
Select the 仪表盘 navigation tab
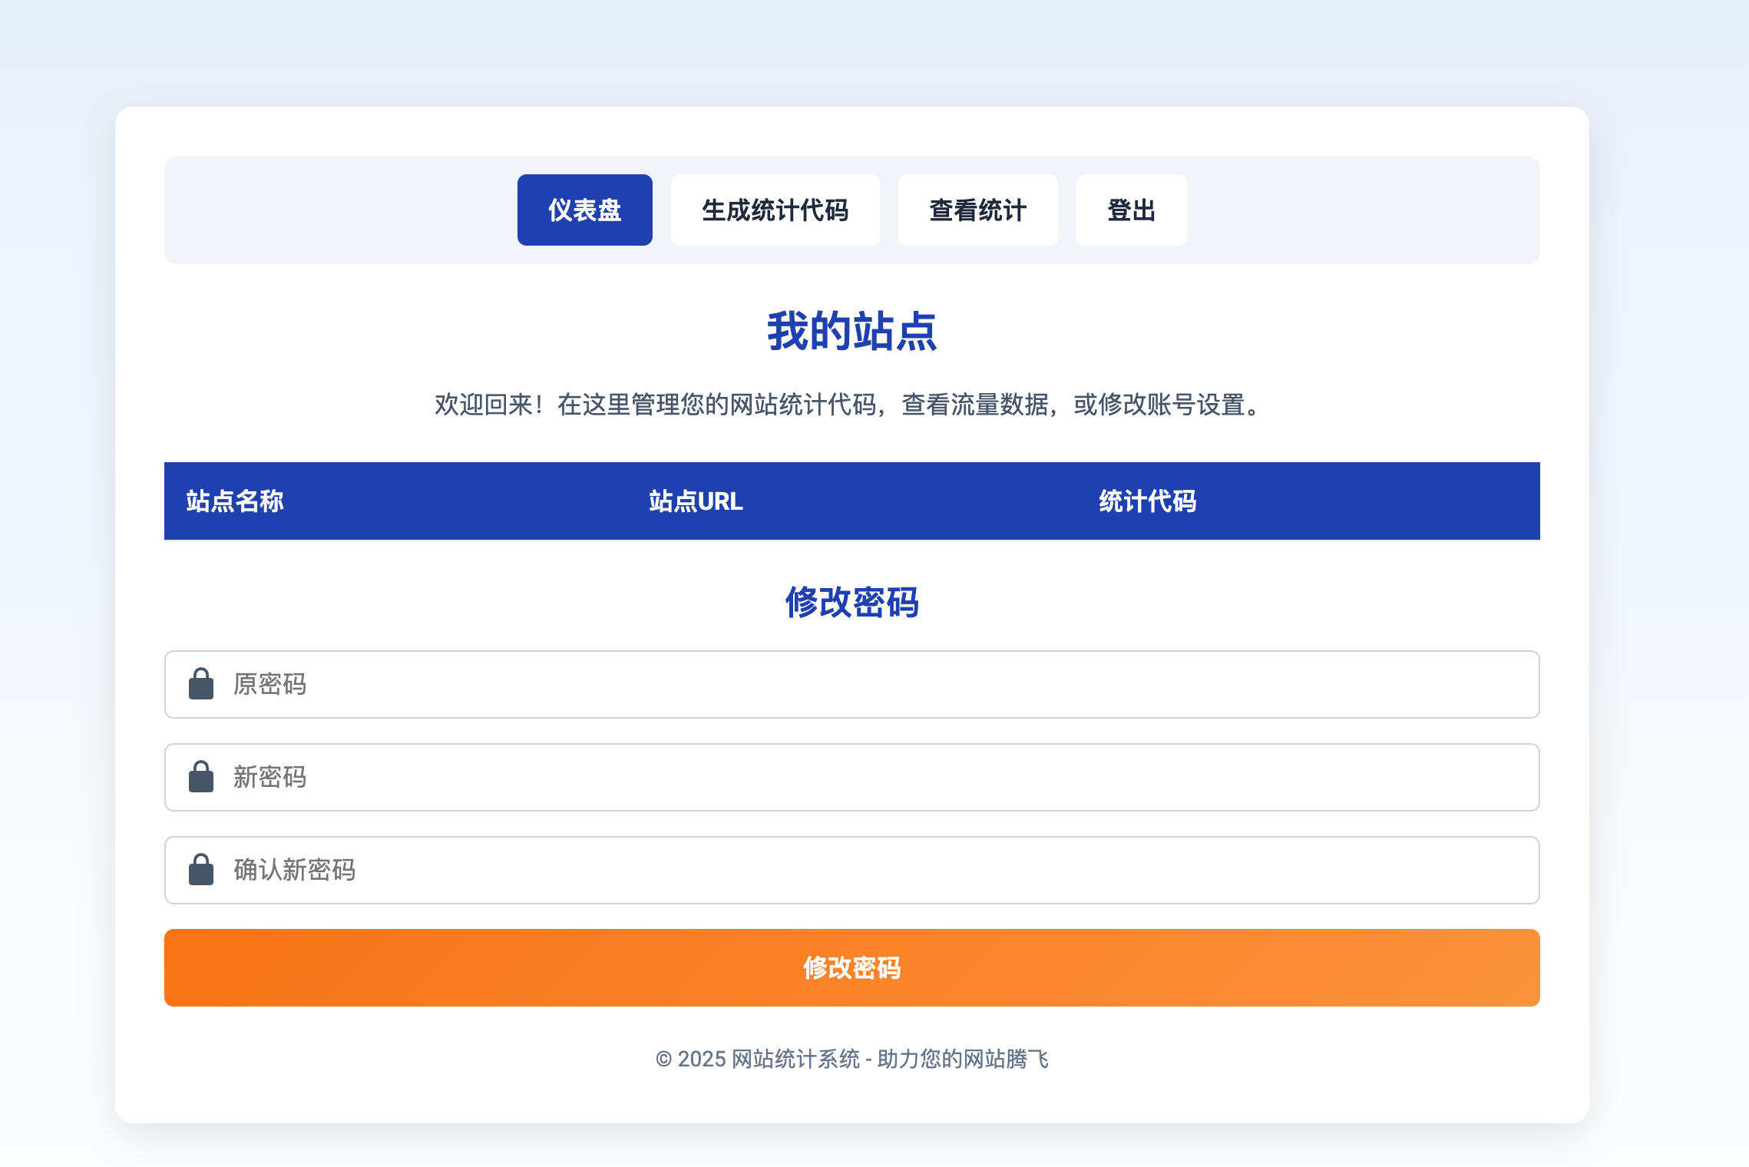coord(584,210)
